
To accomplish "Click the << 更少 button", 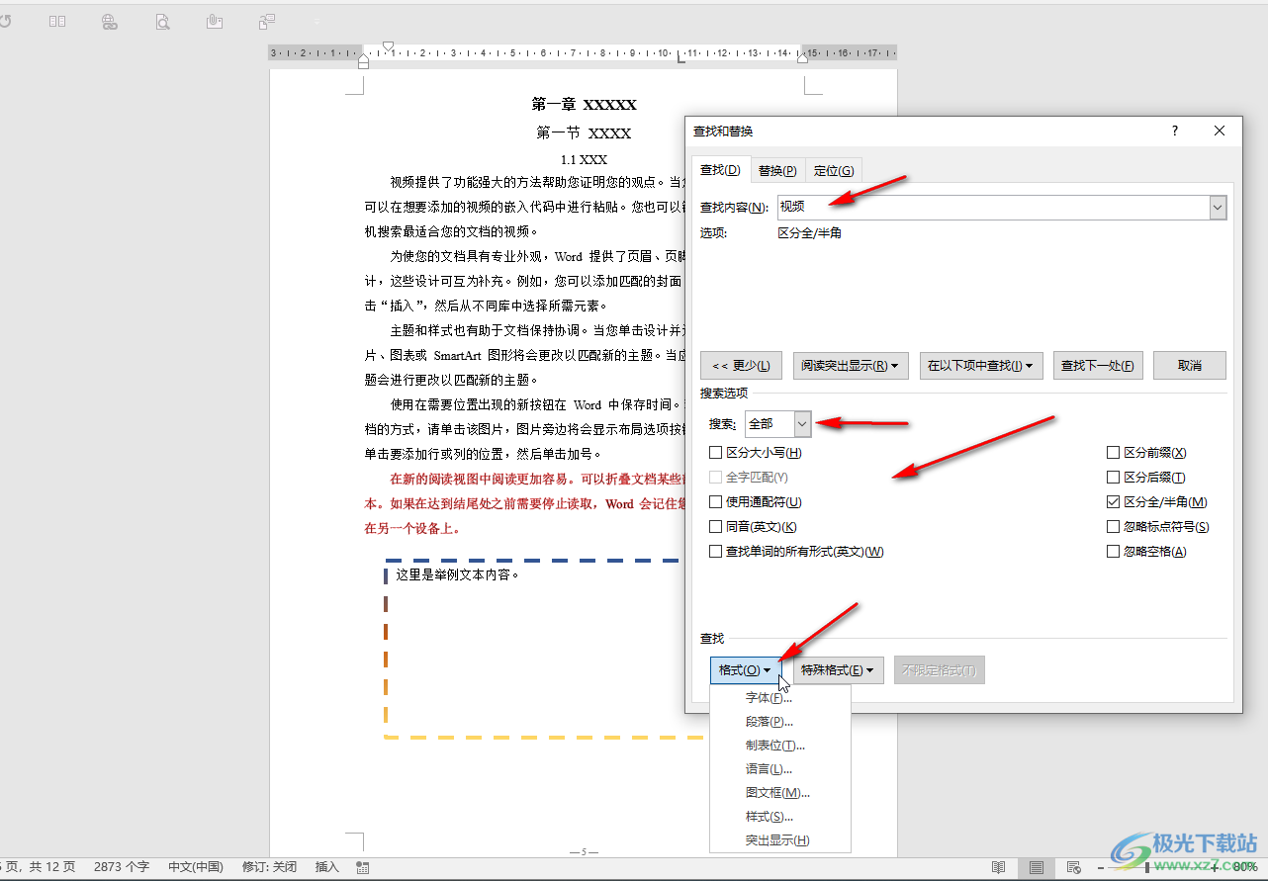I will point(742,366).
